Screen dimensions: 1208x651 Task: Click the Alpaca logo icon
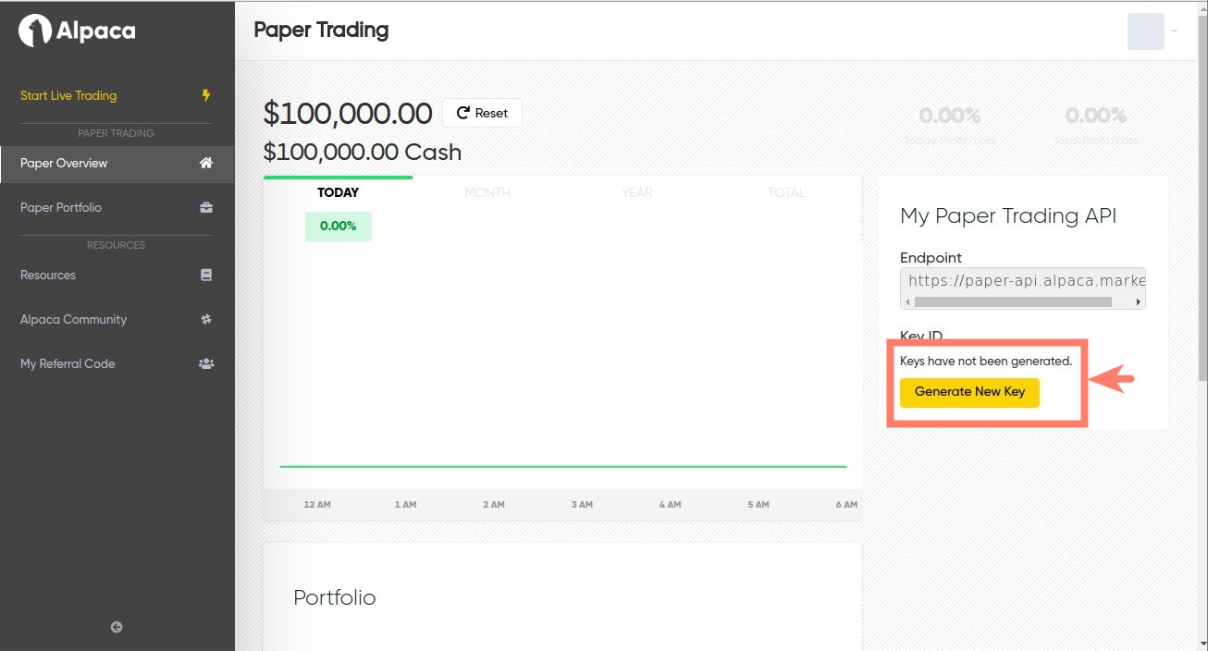pos(35,31)
